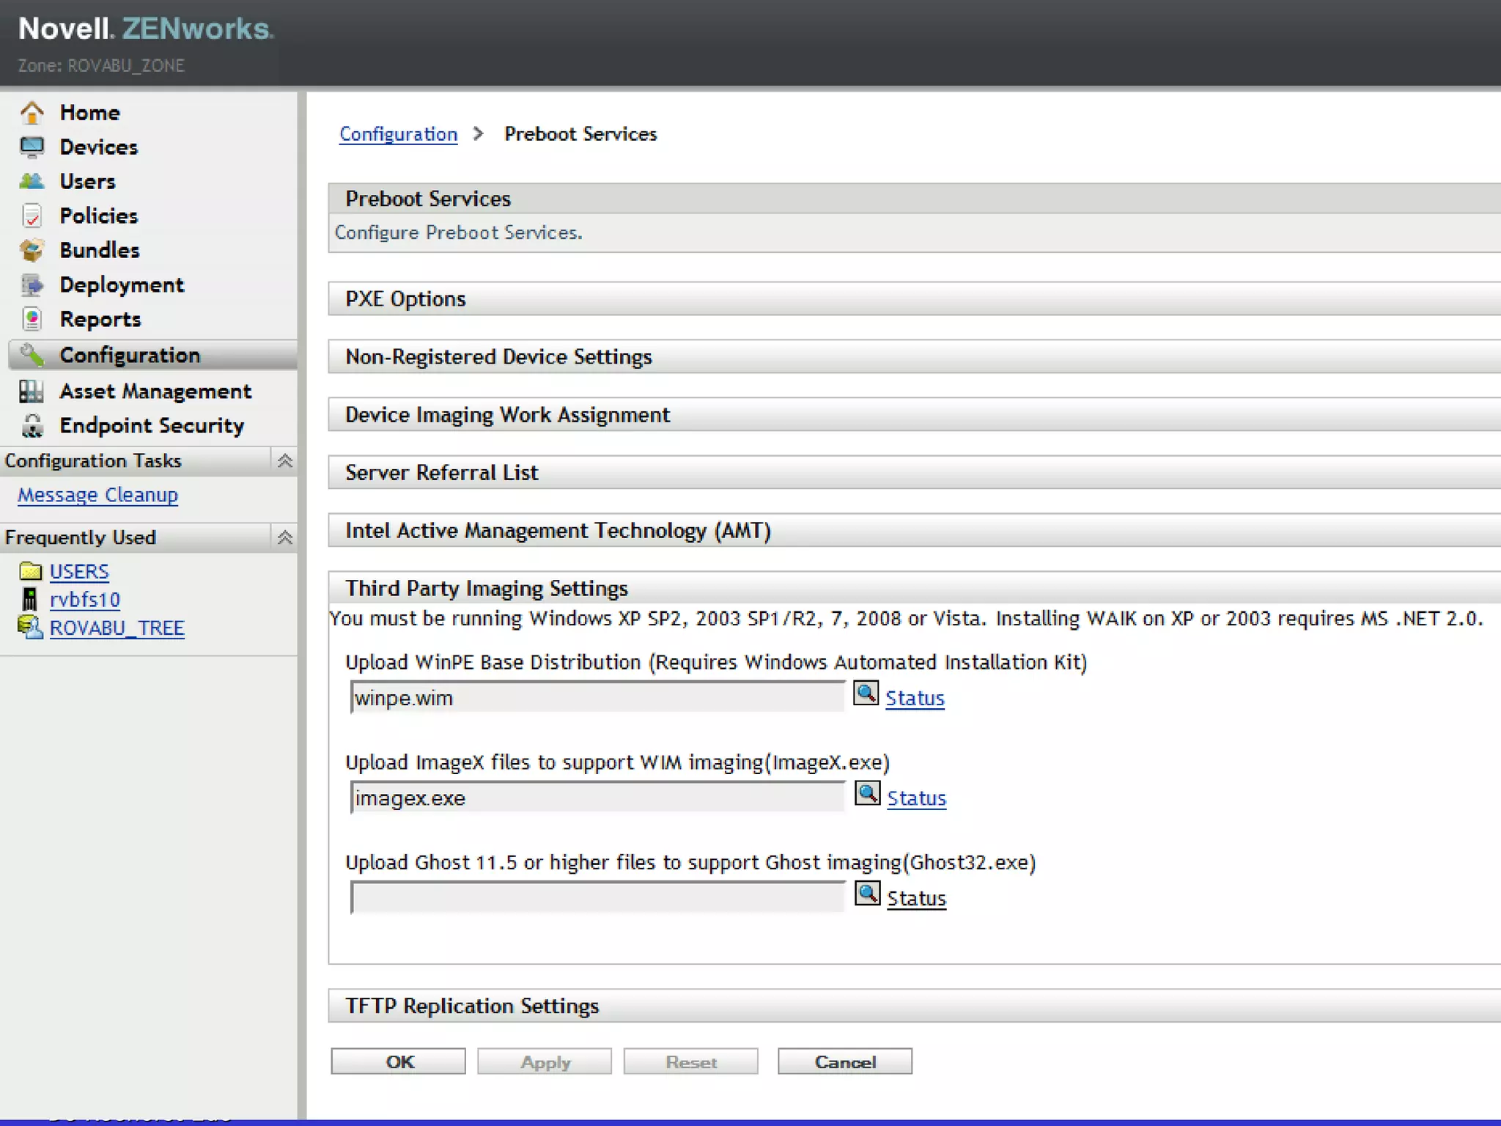Expand Intel Active Management Technology section
1501x1126 pixels.
914,531
